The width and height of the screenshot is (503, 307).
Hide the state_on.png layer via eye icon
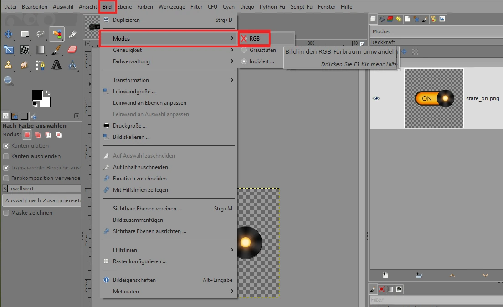[376, 98]
